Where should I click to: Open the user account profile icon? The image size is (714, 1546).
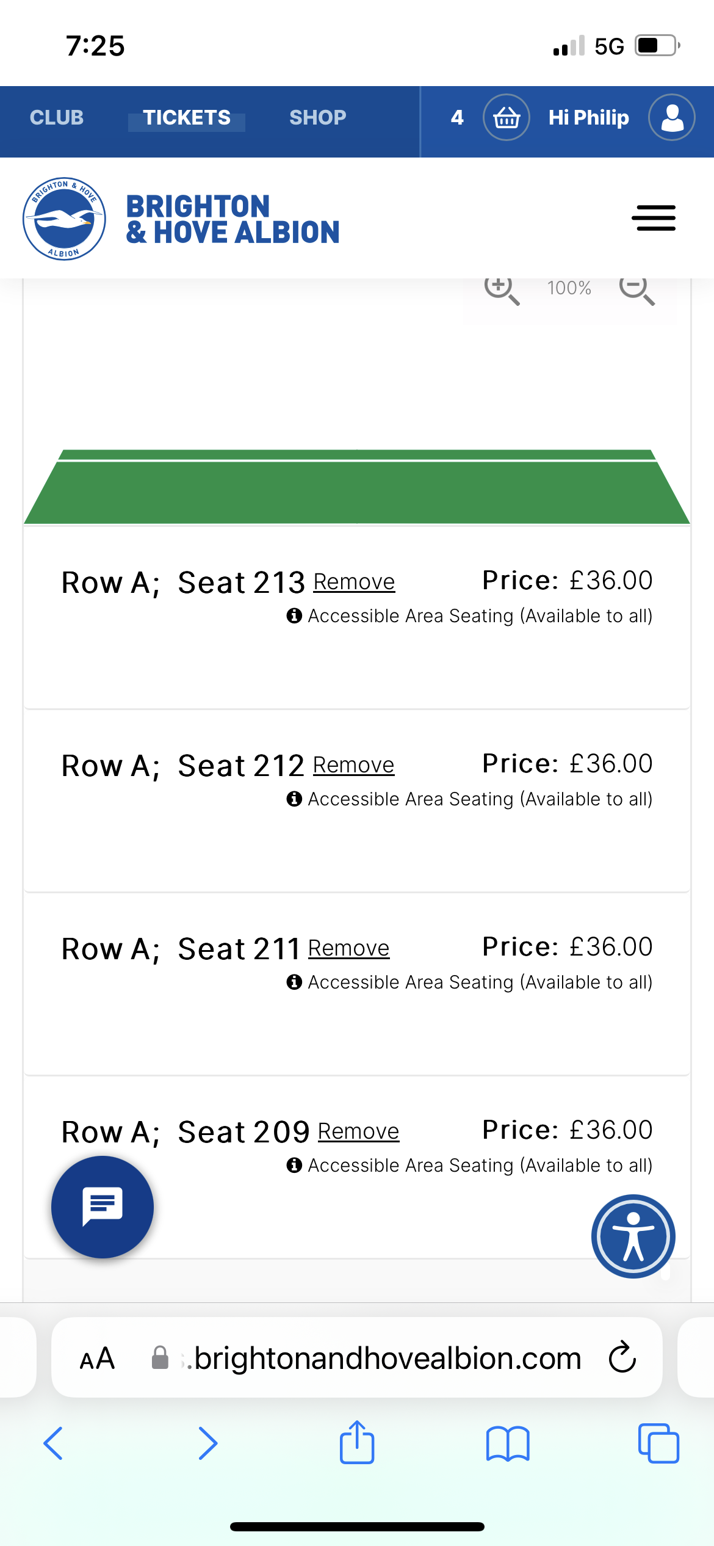pos(672,117)
